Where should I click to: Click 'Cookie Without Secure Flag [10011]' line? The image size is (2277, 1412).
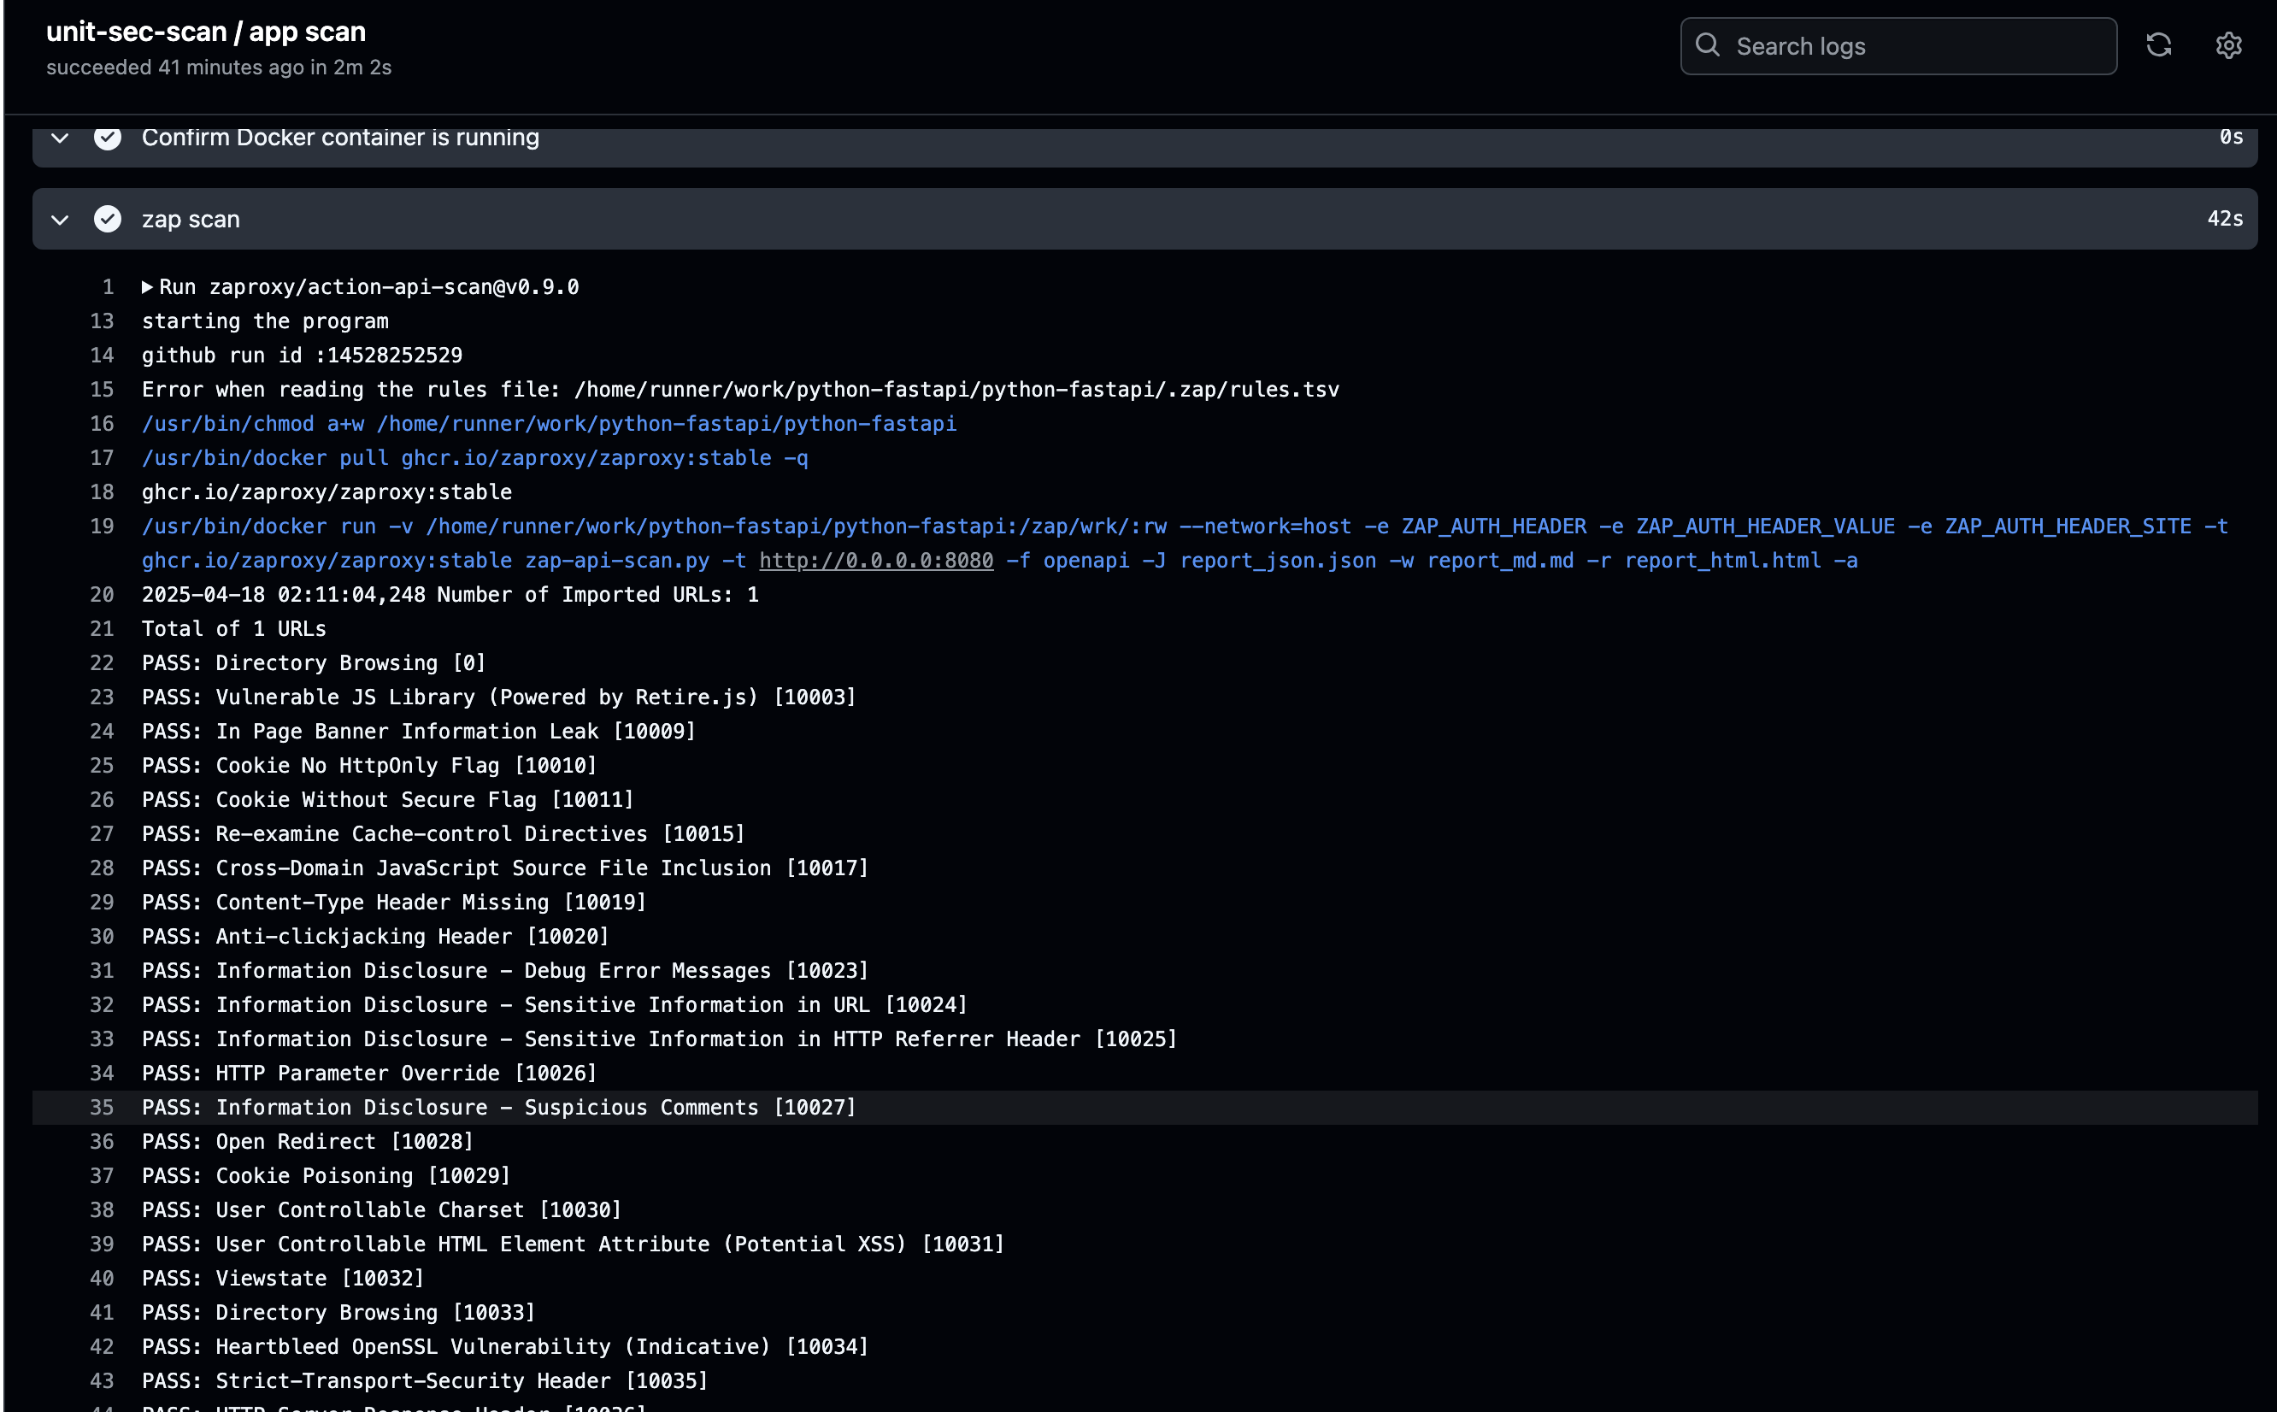pyautogui.click(x=387, y=799)
